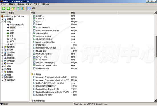Image resolution: width=157 pixels, height=106 pixels.
Task: Click the 多媒体 multimedia icon
Action: coord(5,55)
